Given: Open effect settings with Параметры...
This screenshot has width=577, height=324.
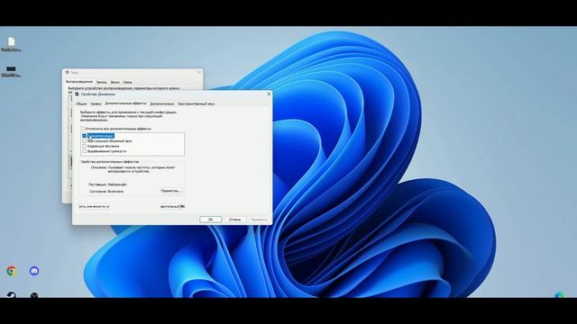Looking at the screenshot, I should click(x=171, y=191).
